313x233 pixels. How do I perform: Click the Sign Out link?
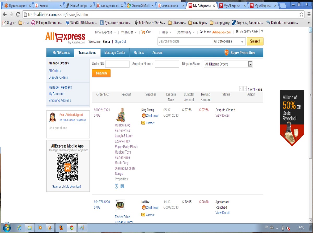tap(121, 42)
